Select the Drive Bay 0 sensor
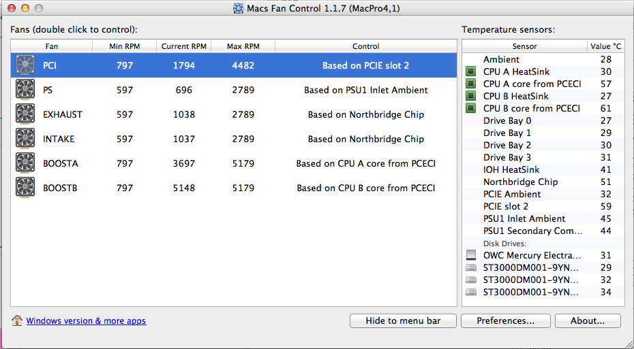The width and height of the screenshot is (634, 349). point(543,120)
